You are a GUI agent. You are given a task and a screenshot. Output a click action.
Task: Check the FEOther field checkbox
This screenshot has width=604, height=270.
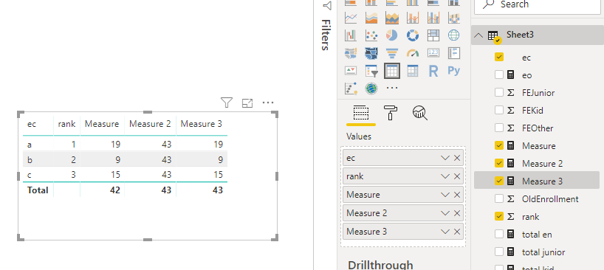tap(499, 128)
